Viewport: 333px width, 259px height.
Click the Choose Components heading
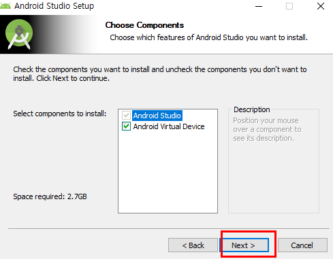coord(144,25)
